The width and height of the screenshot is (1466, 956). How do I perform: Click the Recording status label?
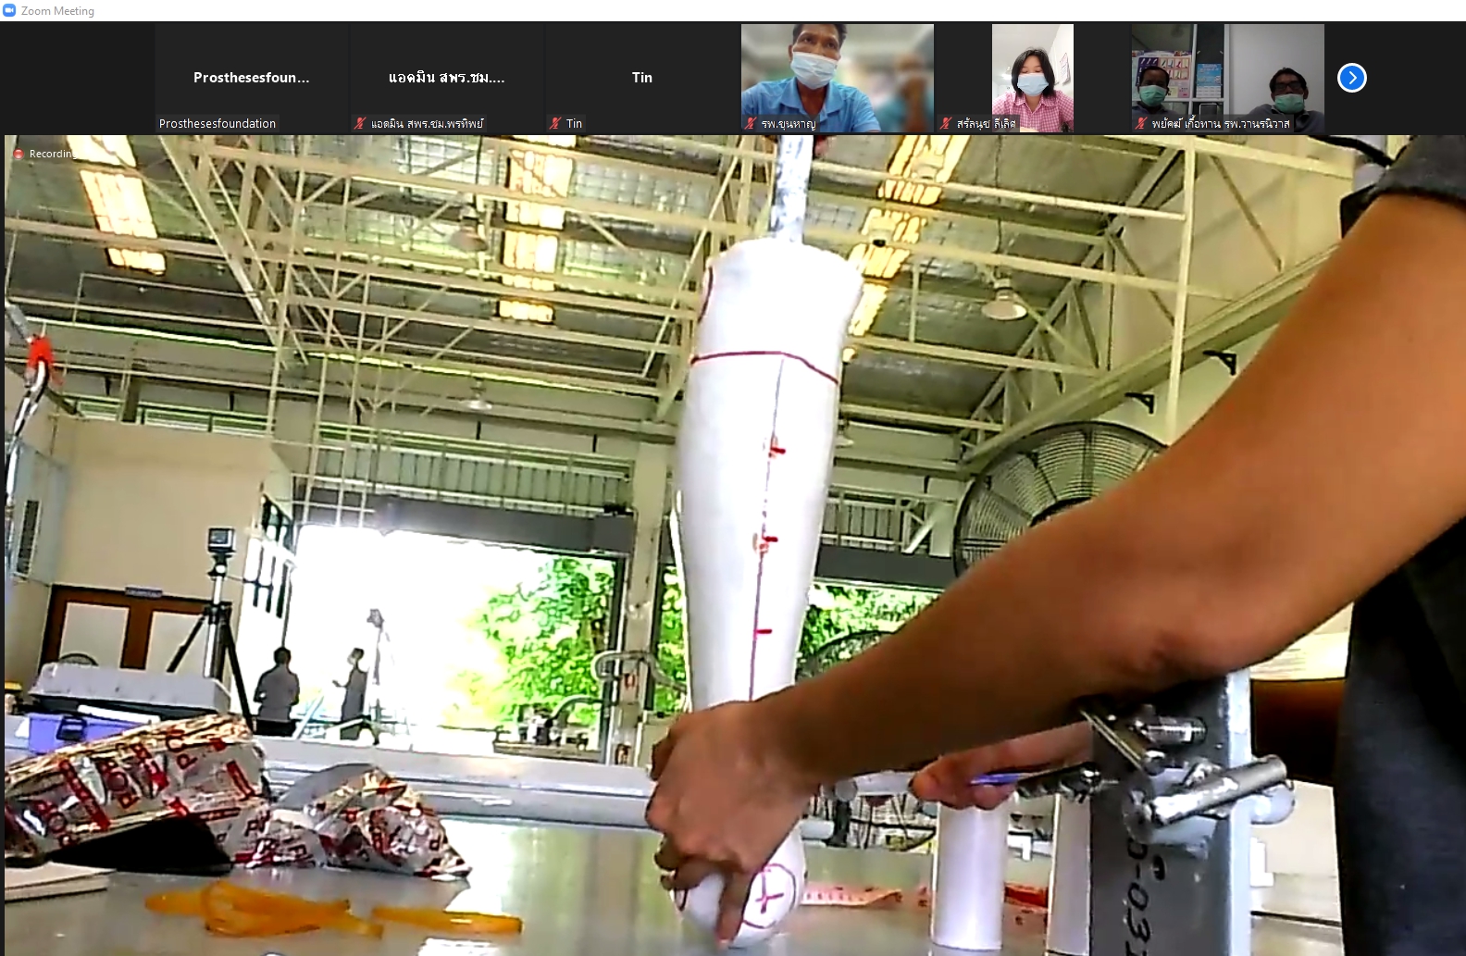(x=50, y=154)
